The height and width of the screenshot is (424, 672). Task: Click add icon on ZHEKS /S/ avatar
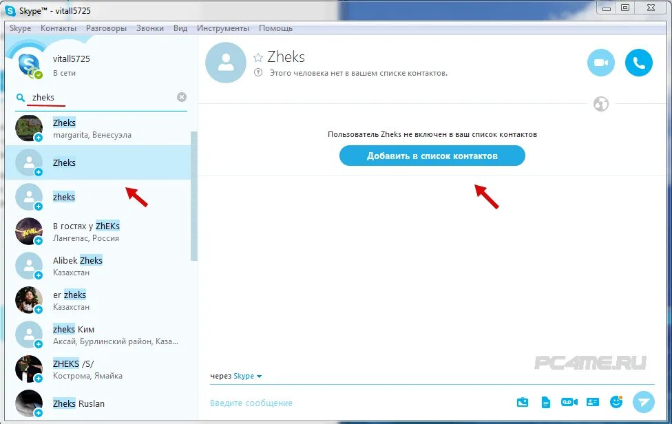tap(39, 378)
